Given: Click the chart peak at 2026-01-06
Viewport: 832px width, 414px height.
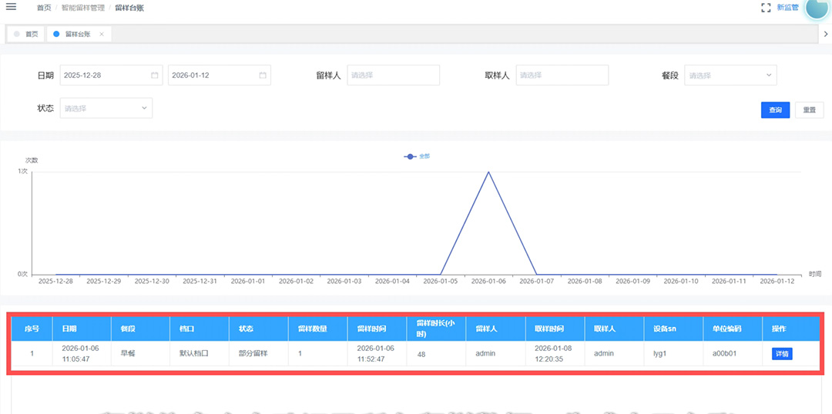Looking at the screenshot, I should click(488, 172).
